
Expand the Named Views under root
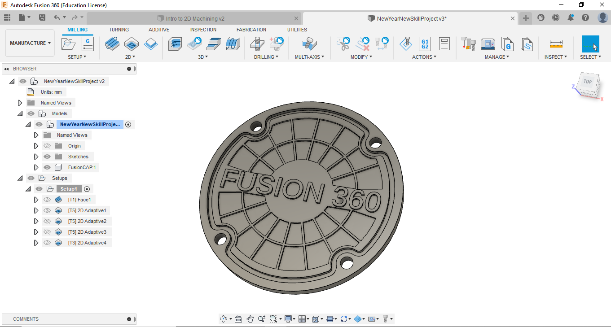tap(20, 103)
